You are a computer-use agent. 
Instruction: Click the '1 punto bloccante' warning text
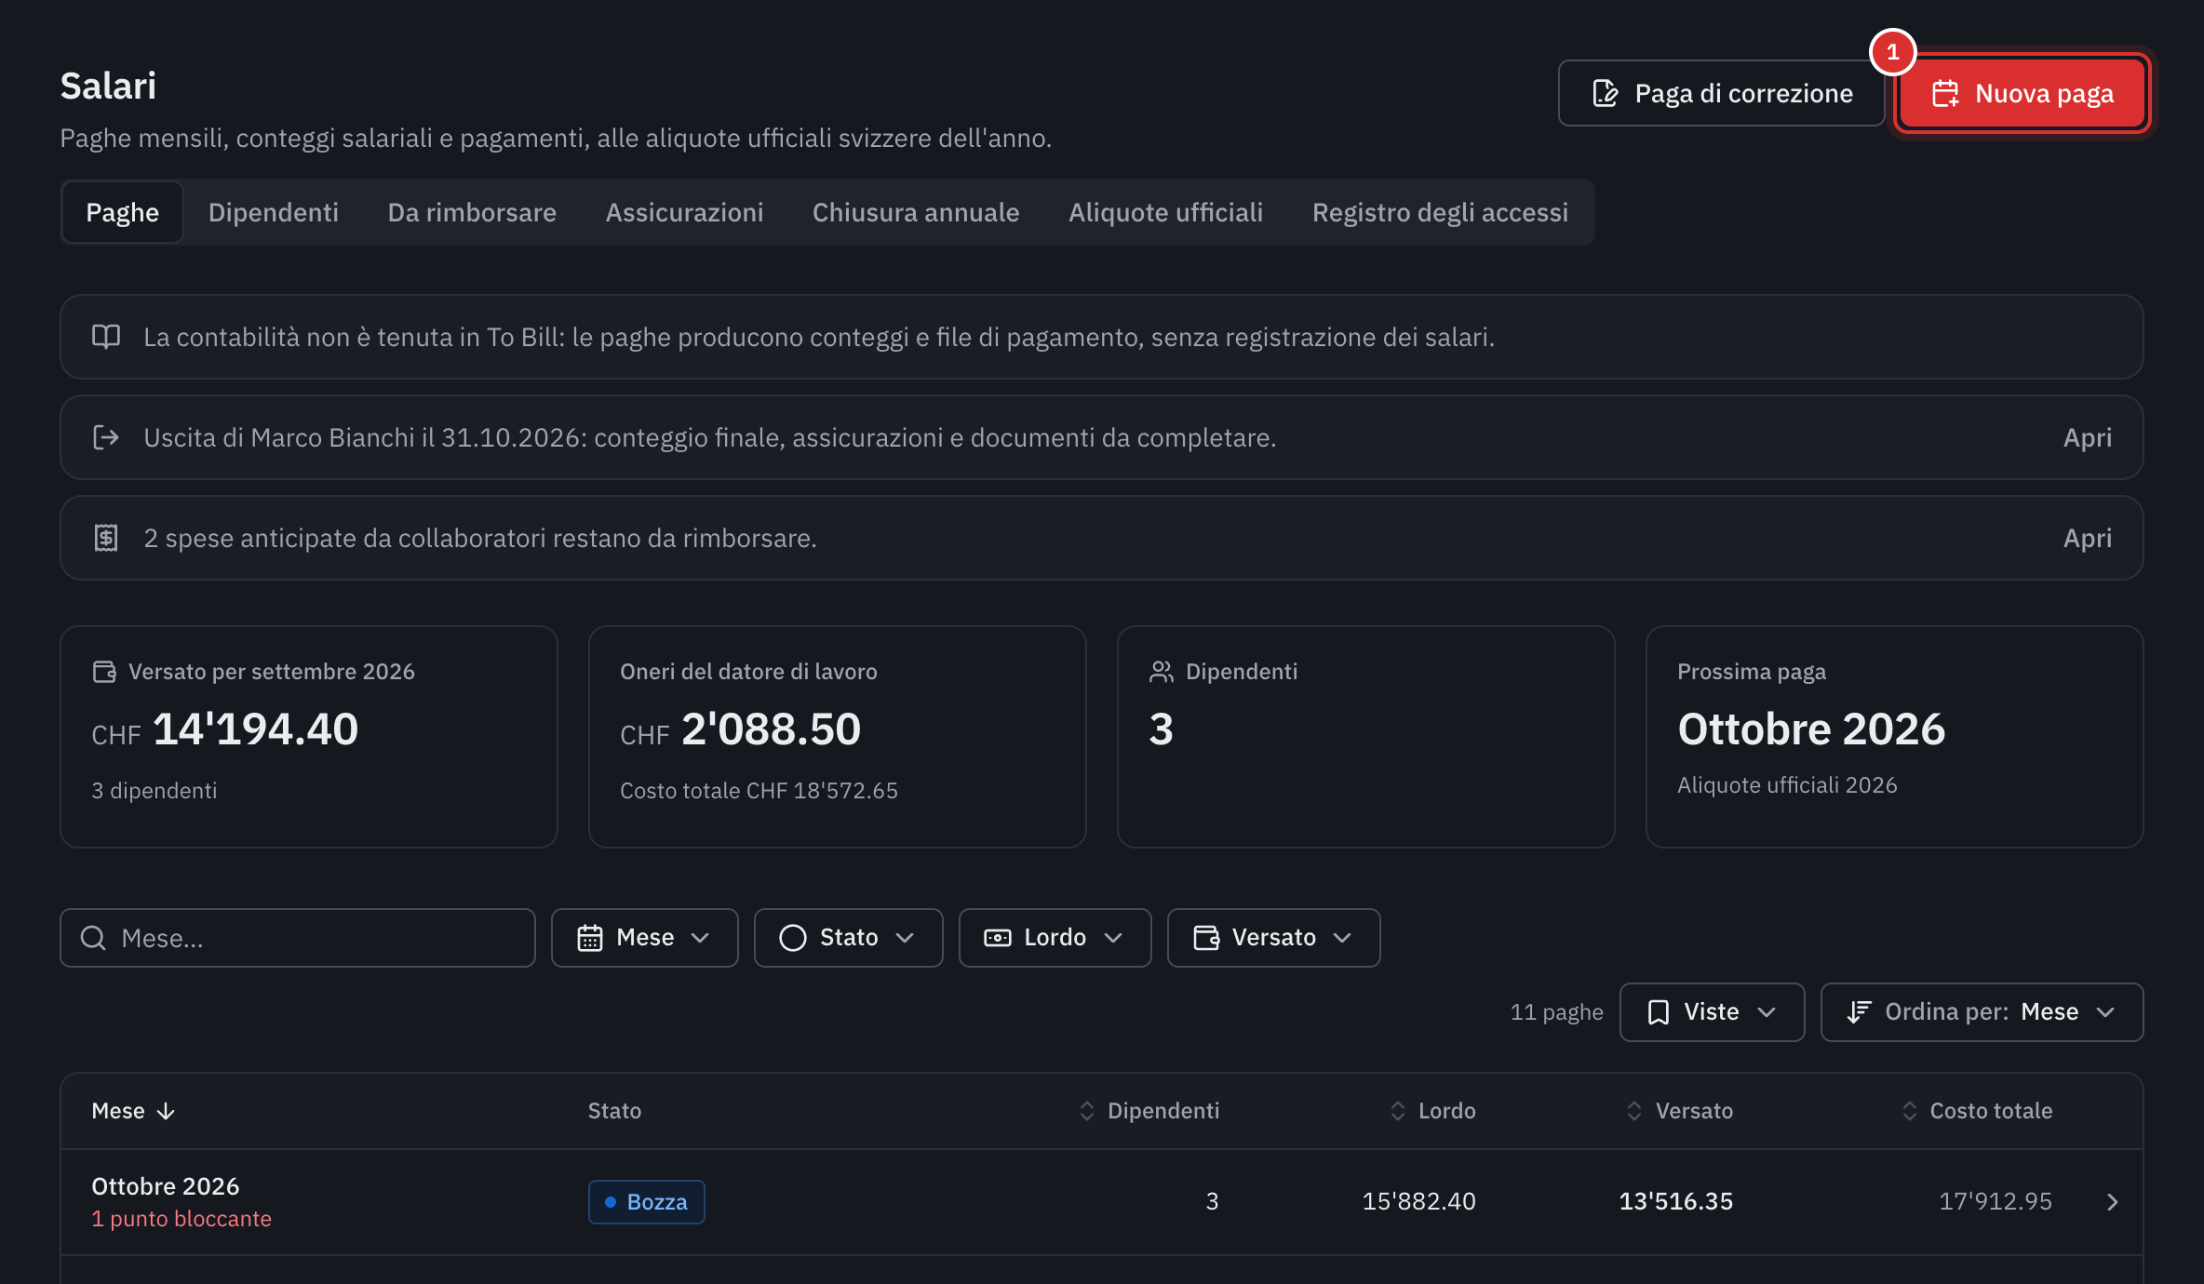pos(181,1219)
